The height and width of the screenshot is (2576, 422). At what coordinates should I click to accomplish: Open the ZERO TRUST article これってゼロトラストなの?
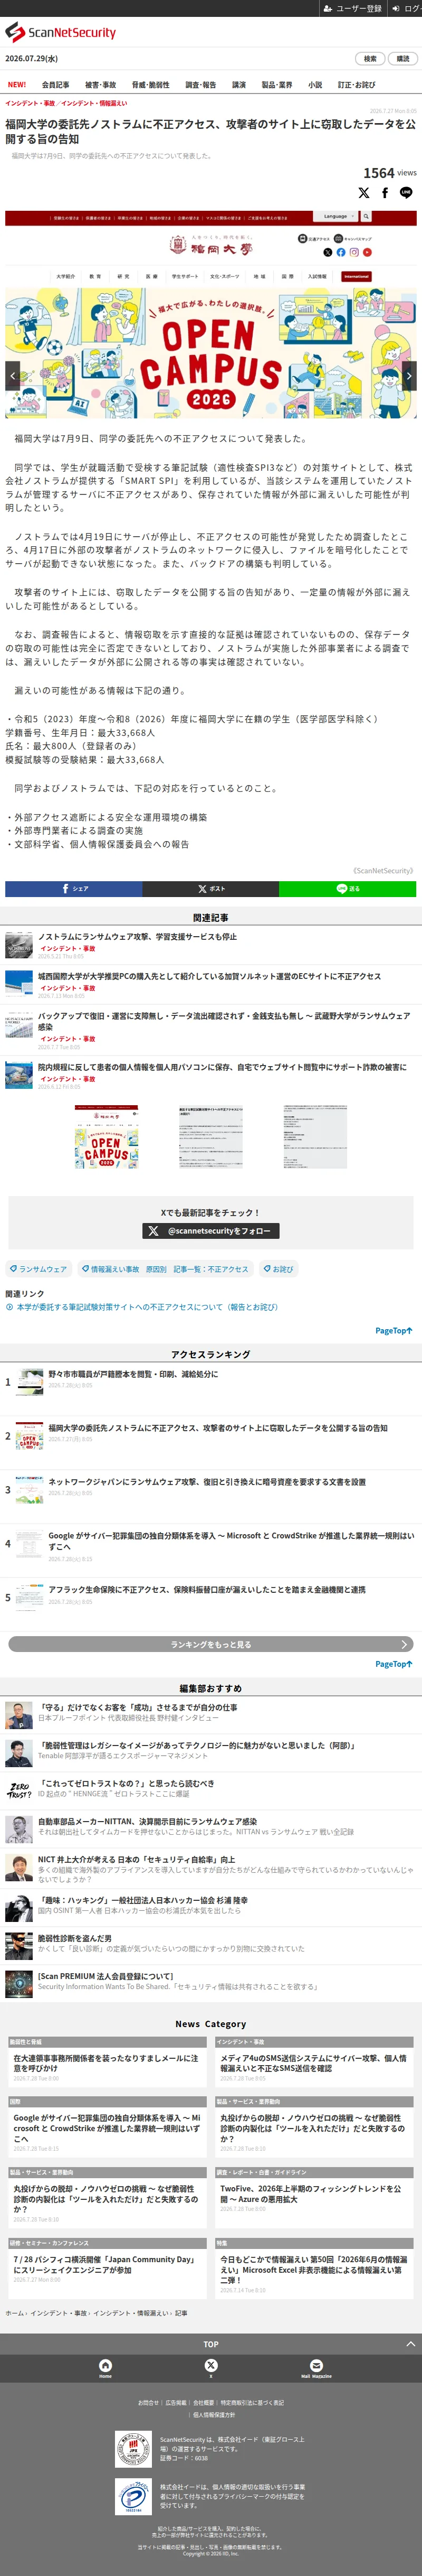(127, 1783)
